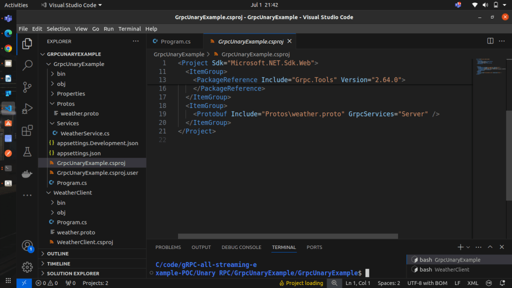
Task: Click the editor horizontal scrollbar
Action: (x=287, y=236)
